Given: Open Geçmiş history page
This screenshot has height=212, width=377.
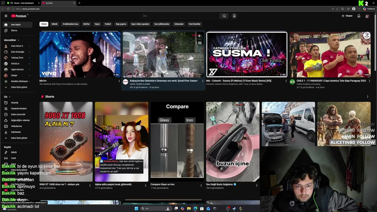Looking at the screenshot, I should 17,103.
